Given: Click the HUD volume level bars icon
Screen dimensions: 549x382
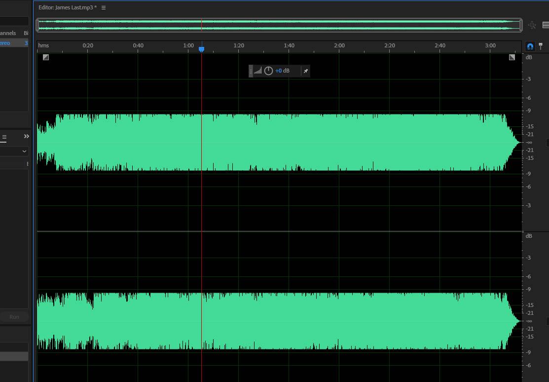Looking at the screenshot, I should coord(257,71).
